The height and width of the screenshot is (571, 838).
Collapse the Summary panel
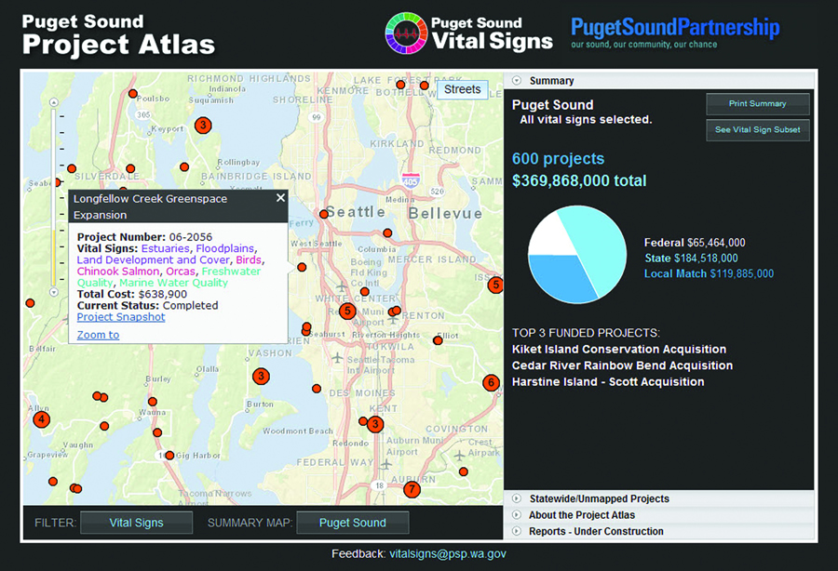click(516, 81)
